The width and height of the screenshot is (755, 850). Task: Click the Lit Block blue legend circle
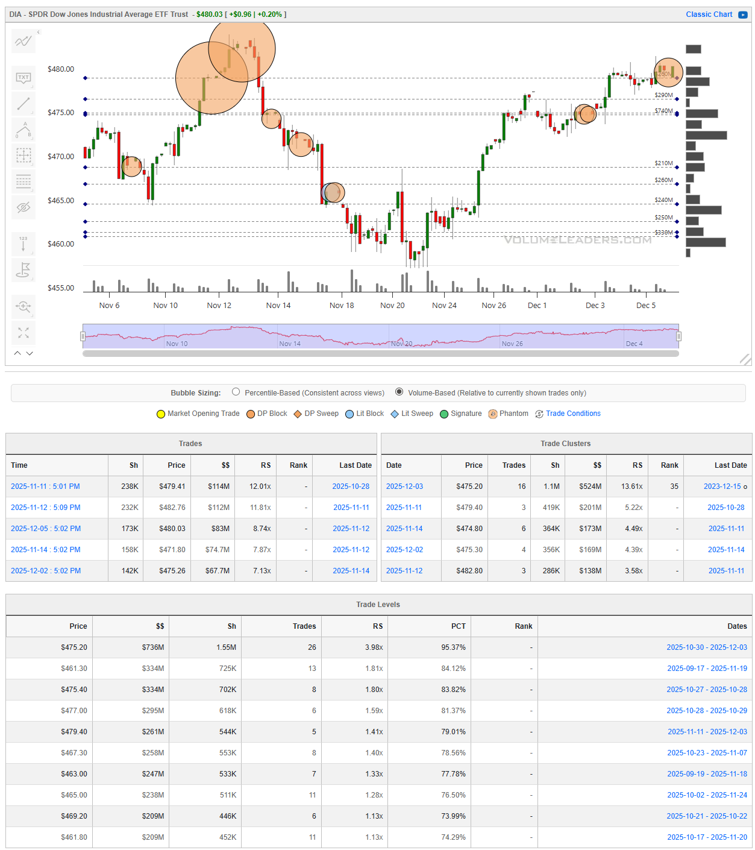click(349, 414)
